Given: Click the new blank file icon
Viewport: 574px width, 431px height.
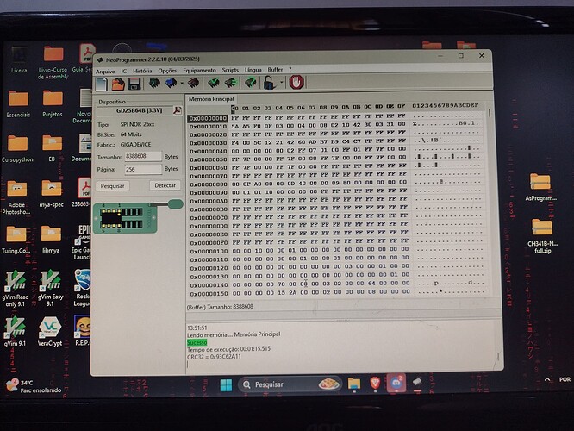Looking at the screenshot, I should (102, 84).
